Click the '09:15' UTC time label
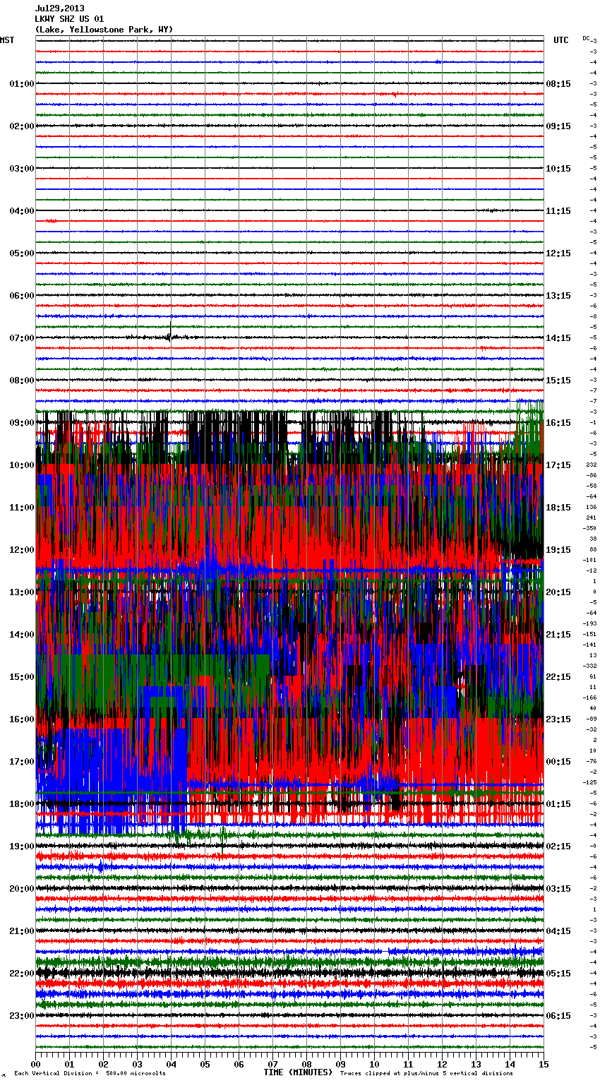This screenshot has height=1083, width=600. [x=558, y=126]
